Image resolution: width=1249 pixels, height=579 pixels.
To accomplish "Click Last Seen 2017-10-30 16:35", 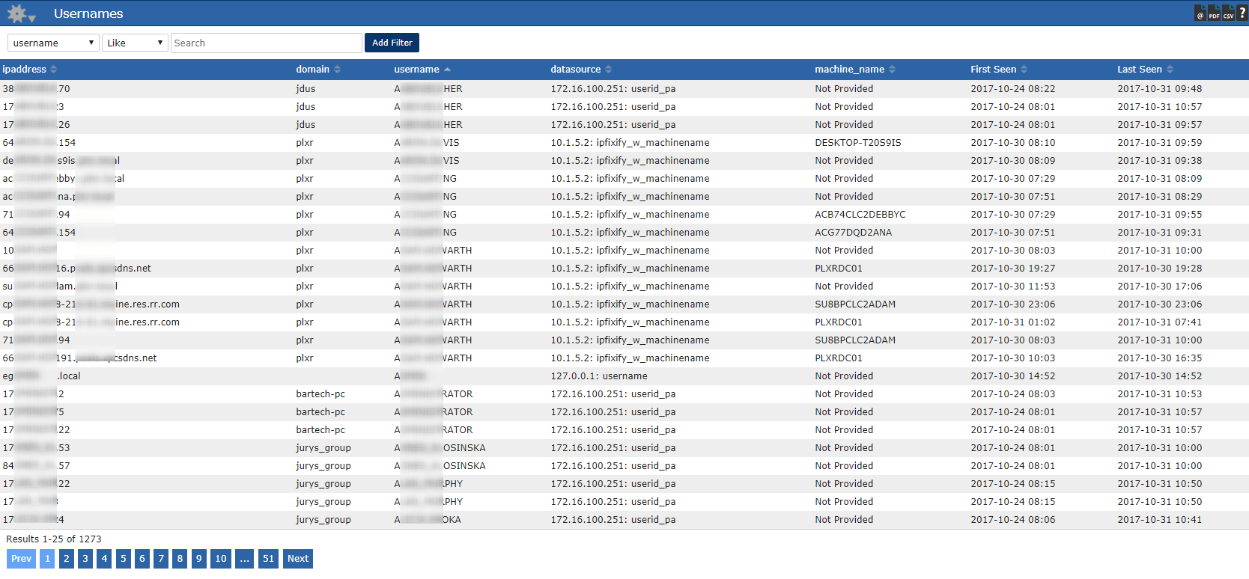I will click(1160, 358).
